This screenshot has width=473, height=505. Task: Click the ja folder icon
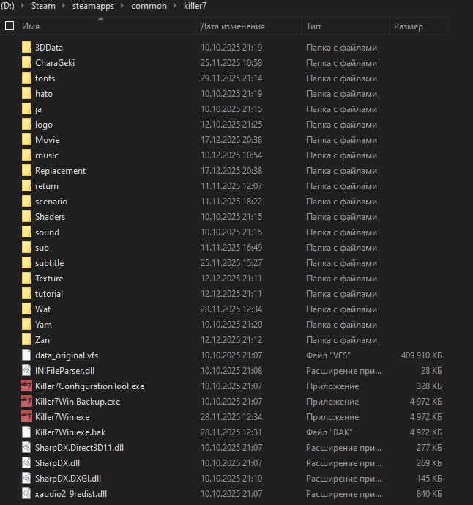(26, 109)
